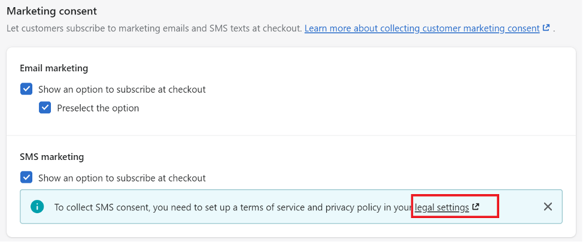Click the checkmark inside the Preselect checkbox
583x242 pixels.
tap(45, 108)
